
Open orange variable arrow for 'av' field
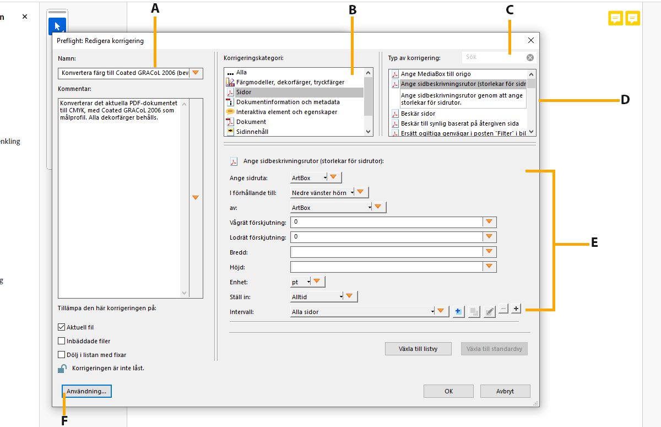pos(380,207)
